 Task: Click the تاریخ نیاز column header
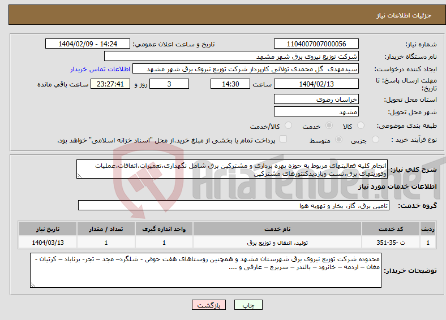[48, 229]
